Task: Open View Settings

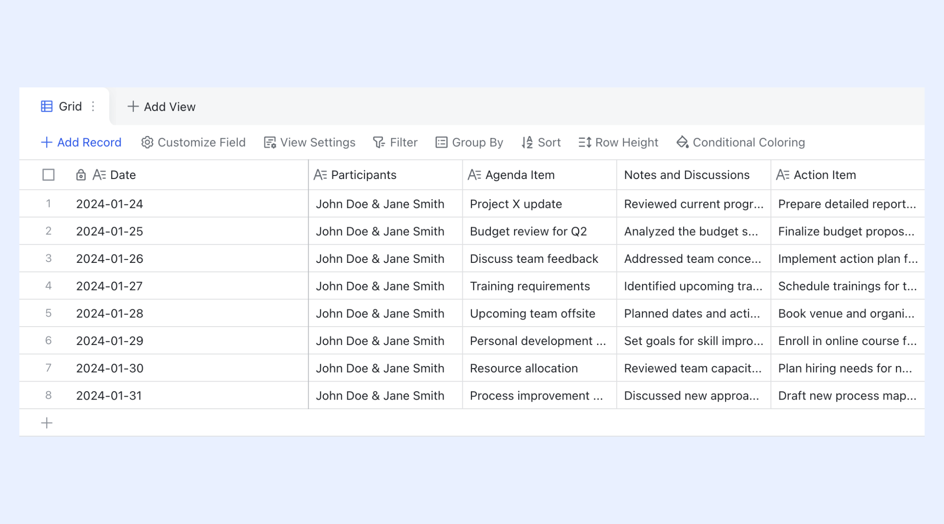Action: [x=310, y=142]
